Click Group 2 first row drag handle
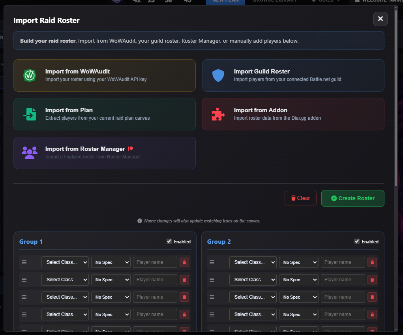Screen dimensions: 403x335 coord(212,262)
